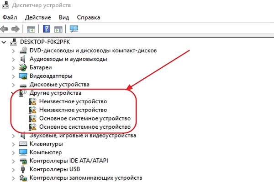Expand the Батареи category arrow
The width and height of the screenshot is (274, 182).
(x=13, y=68)
